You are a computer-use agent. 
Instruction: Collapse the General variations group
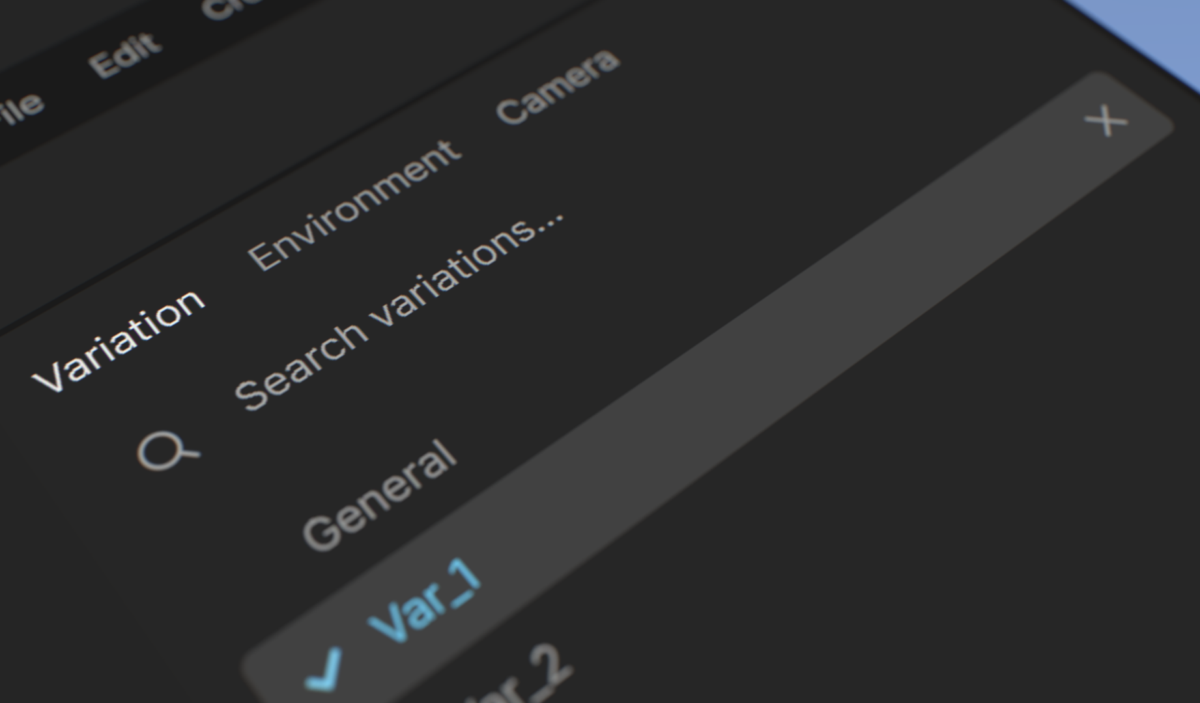coord(380,496)
